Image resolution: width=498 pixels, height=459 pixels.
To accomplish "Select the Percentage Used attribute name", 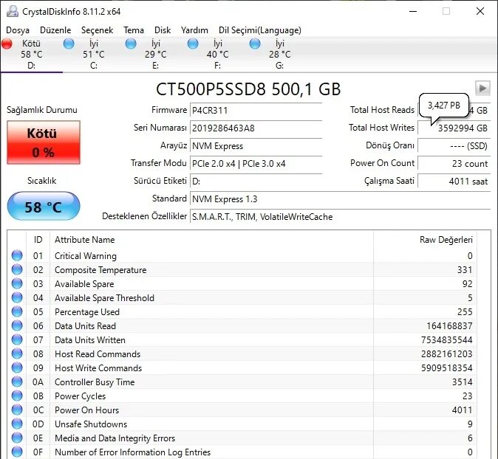I will tap(87, 312).
